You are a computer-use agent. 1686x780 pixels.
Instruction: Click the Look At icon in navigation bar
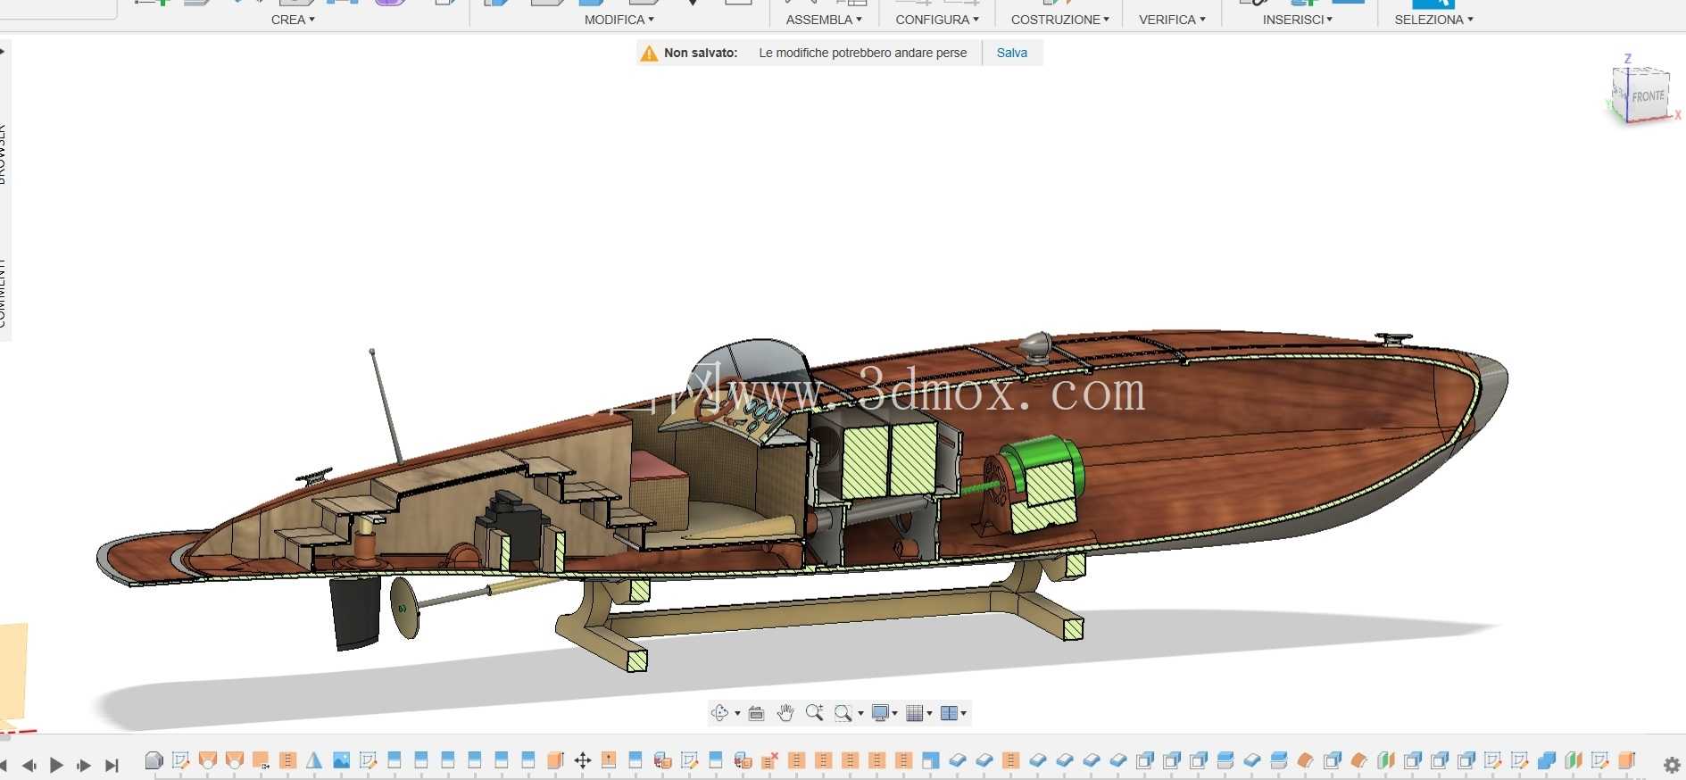[756, 713]
